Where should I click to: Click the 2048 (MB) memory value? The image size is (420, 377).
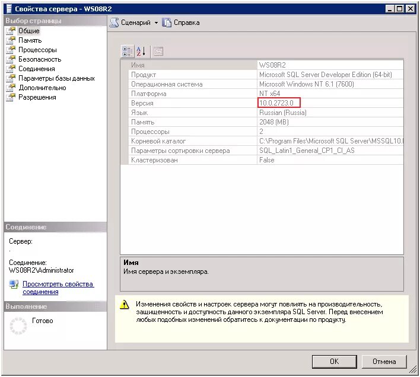(x=273, y=122)
